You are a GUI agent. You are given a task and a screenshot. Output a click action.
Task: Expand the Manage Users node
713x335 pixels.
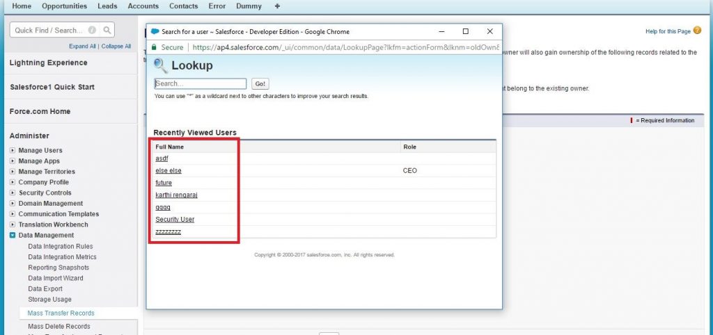pyautogui.click(x=13, y=150)
